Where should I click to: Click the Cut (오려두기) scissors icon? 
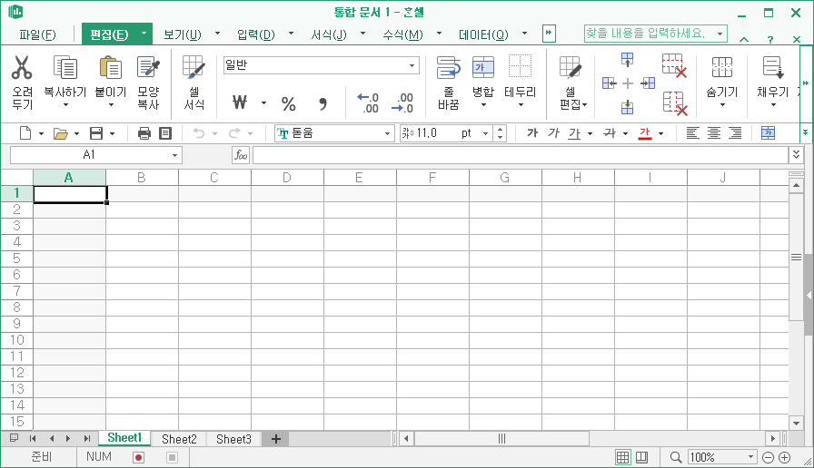(x=22, y=68)
